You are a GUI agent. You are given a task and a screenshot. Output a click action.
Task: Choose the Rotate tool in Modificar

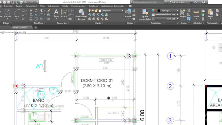(x=36, y=11)
